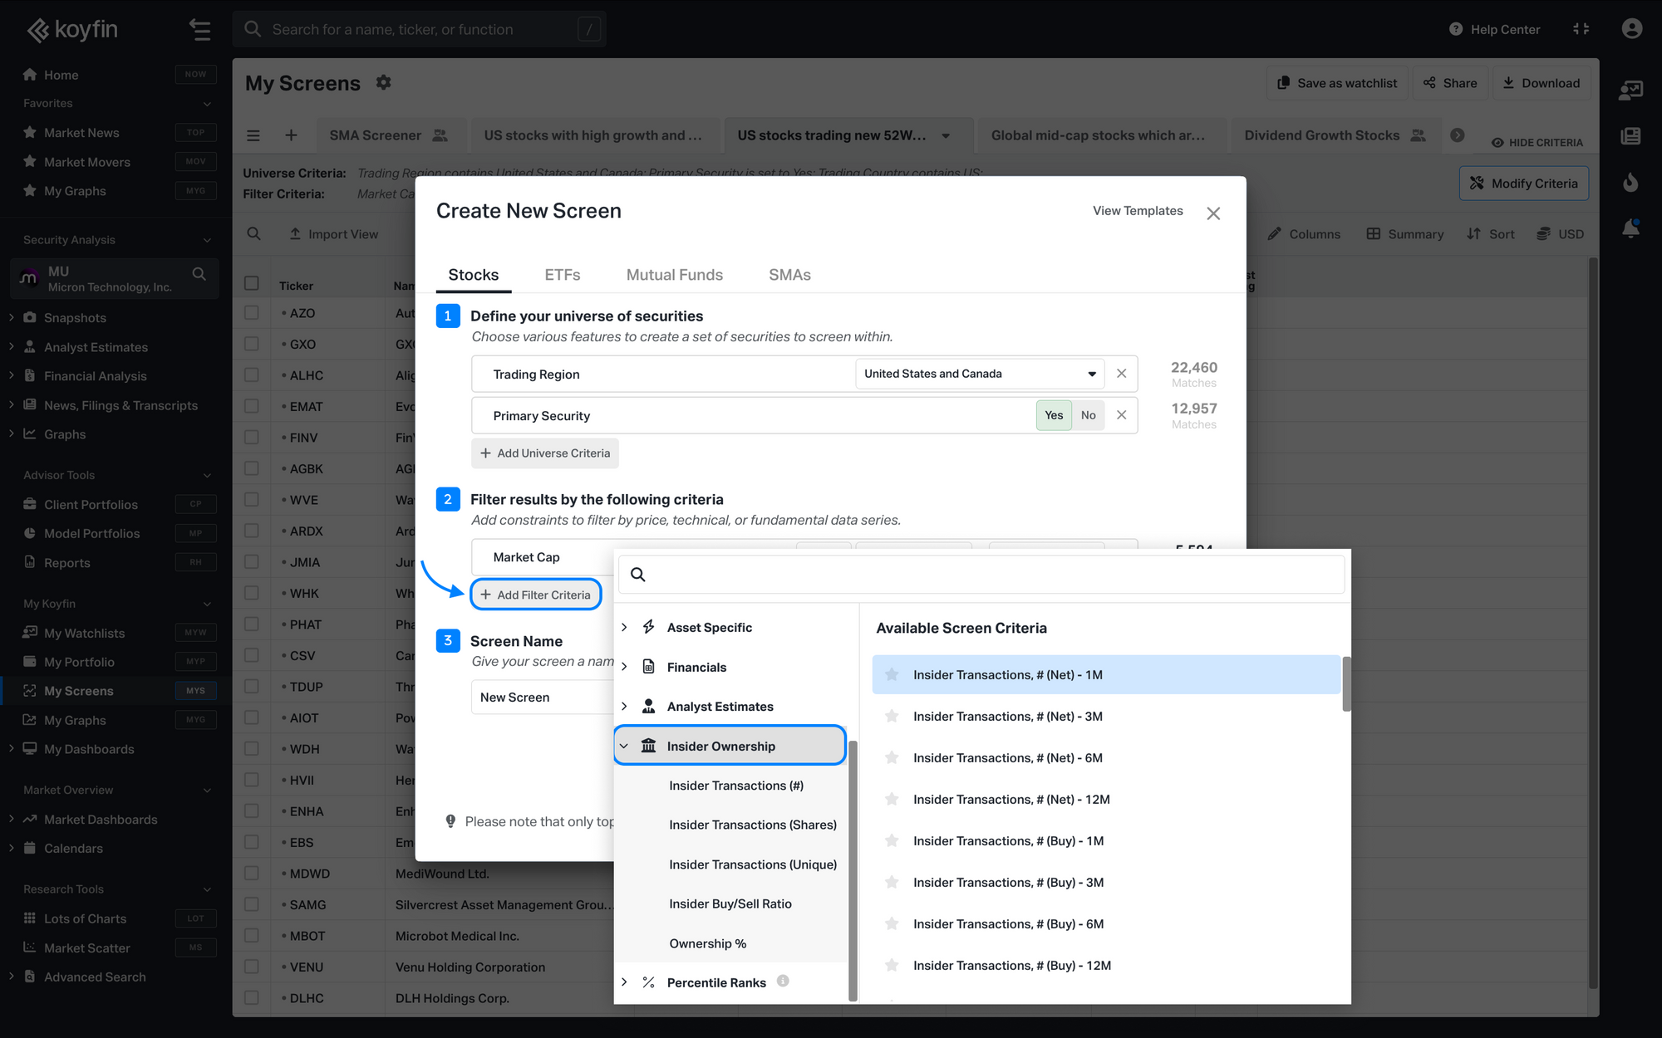Collapse the Favorites sidebar section
This screenshot has height=1038, width=1662.
(x=207, y=104)
